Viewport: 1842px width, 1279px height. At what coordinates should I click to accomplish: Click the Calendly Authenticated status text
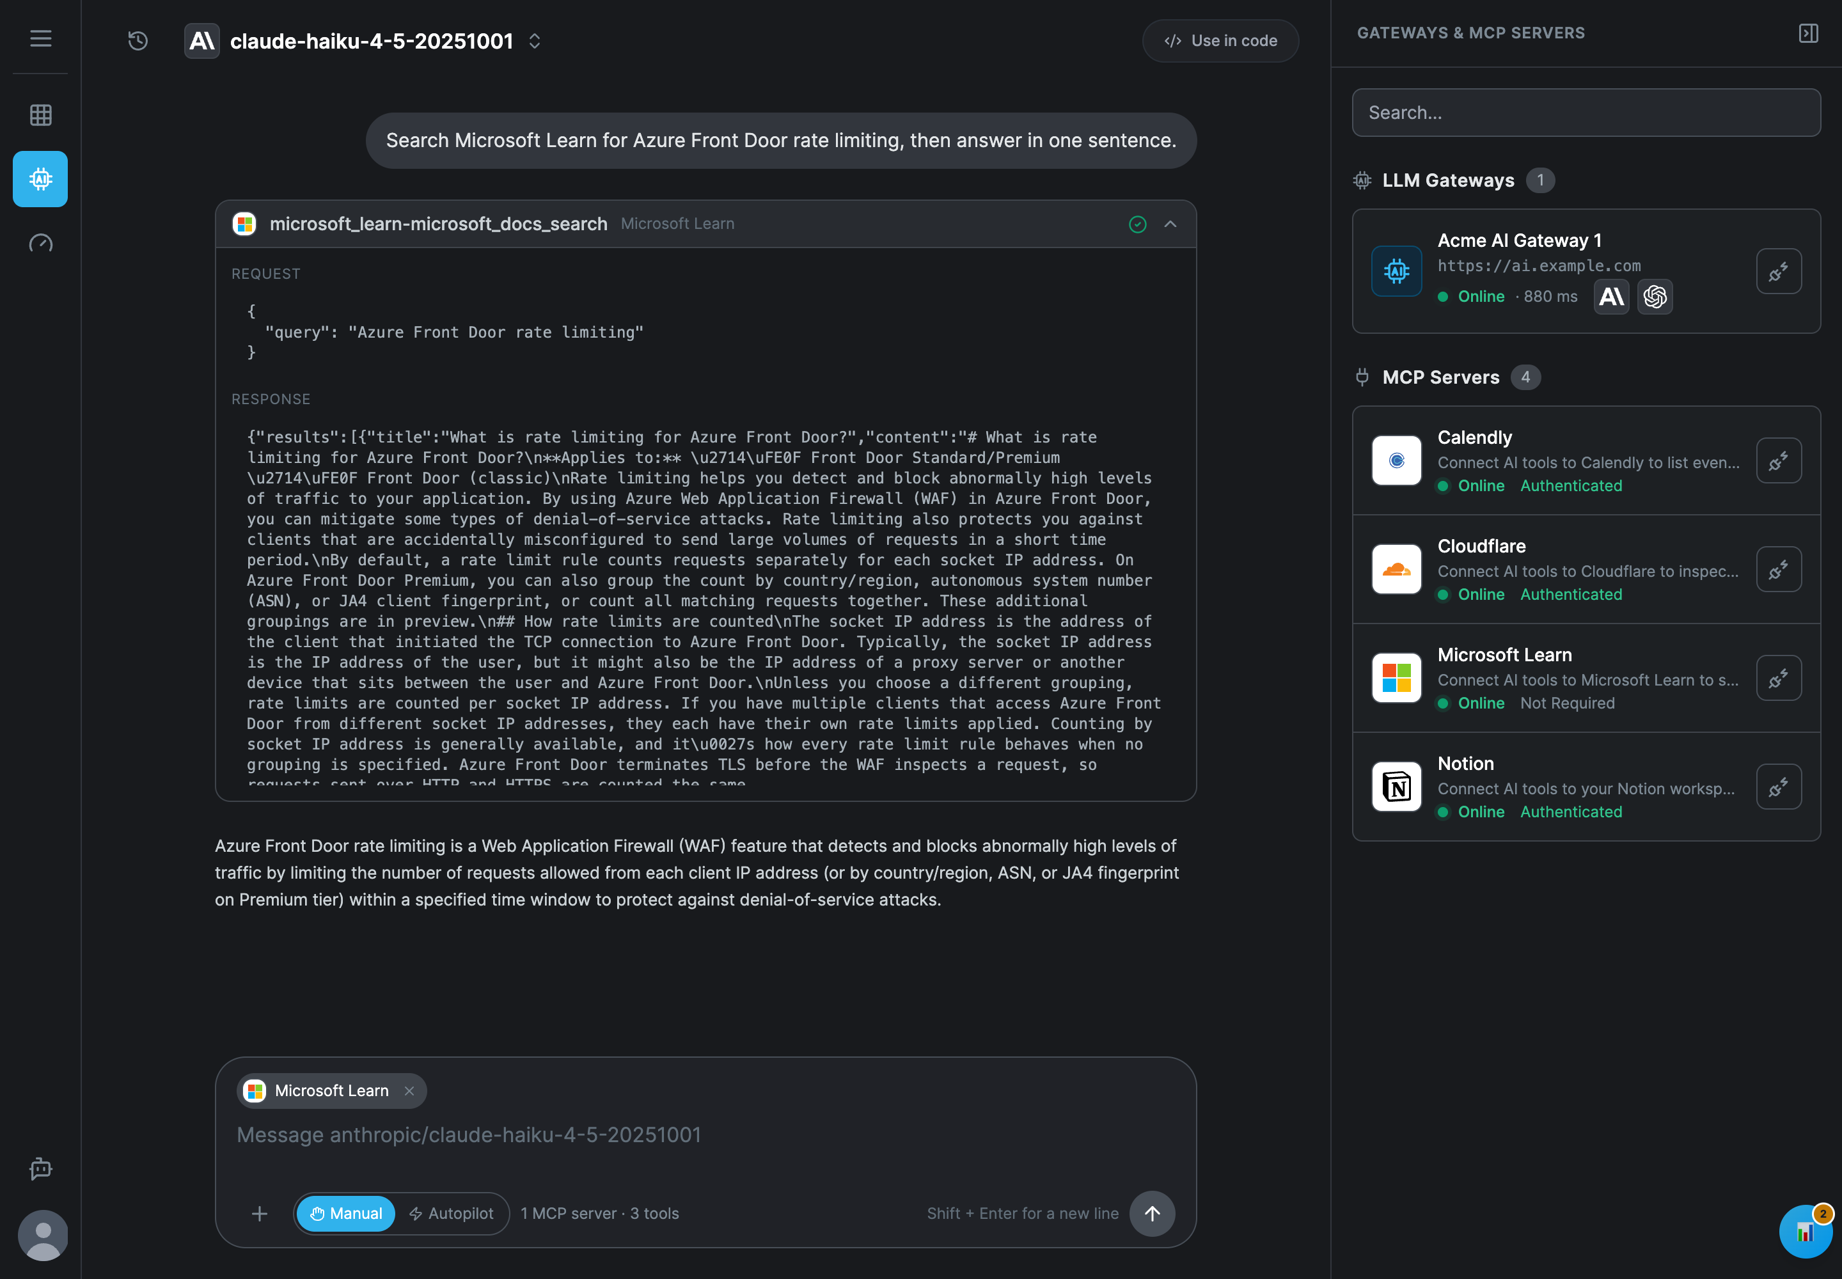point(1570,485)
